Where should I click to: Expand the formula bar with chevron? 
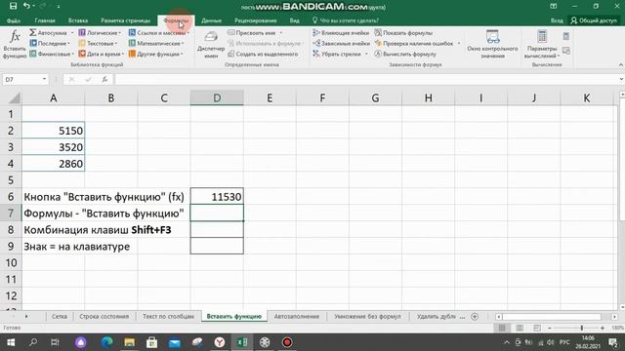coord(621,80)
